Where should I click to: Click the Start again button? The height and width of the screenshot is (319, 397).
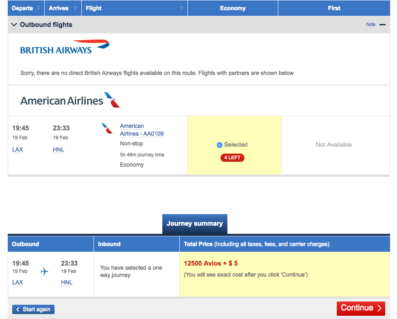33,309
